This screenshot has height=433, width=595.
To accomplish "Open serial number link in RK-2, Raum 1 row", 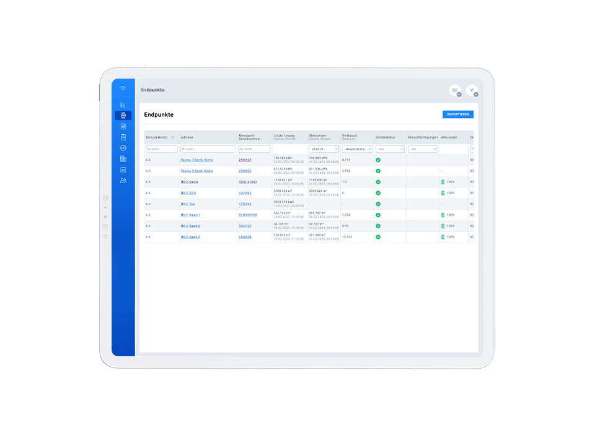I will tap(248, 215).
